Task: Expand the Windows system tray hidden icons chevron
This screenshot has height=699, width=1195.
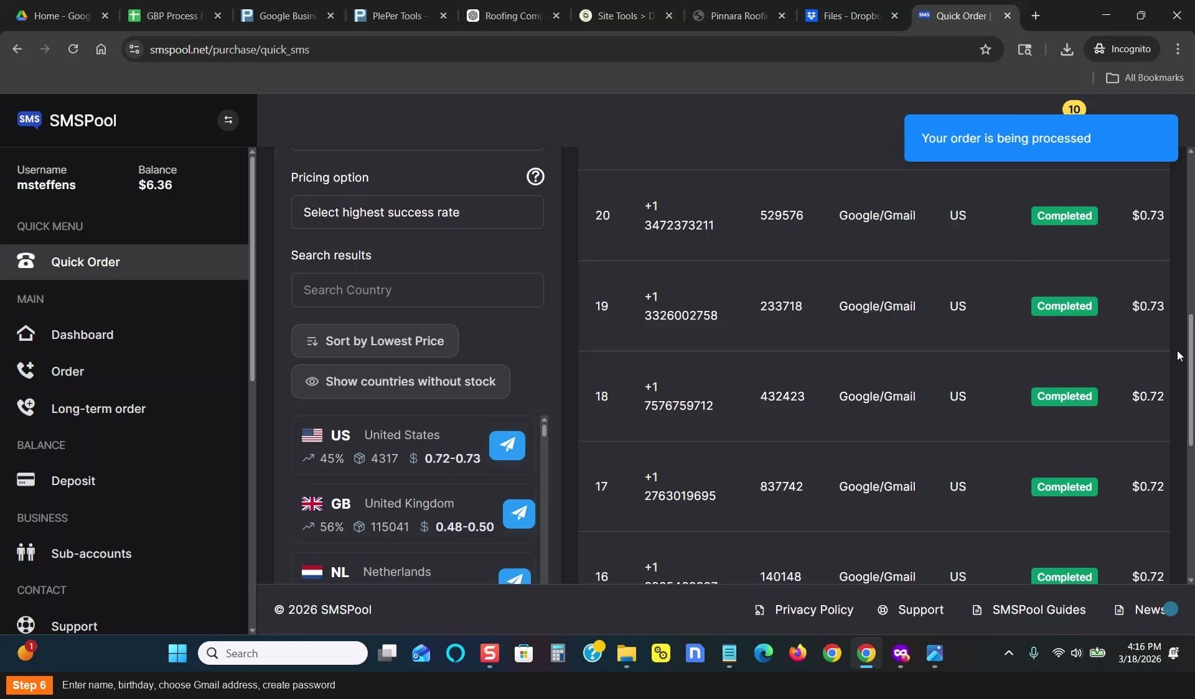Action: [1008, 653]
